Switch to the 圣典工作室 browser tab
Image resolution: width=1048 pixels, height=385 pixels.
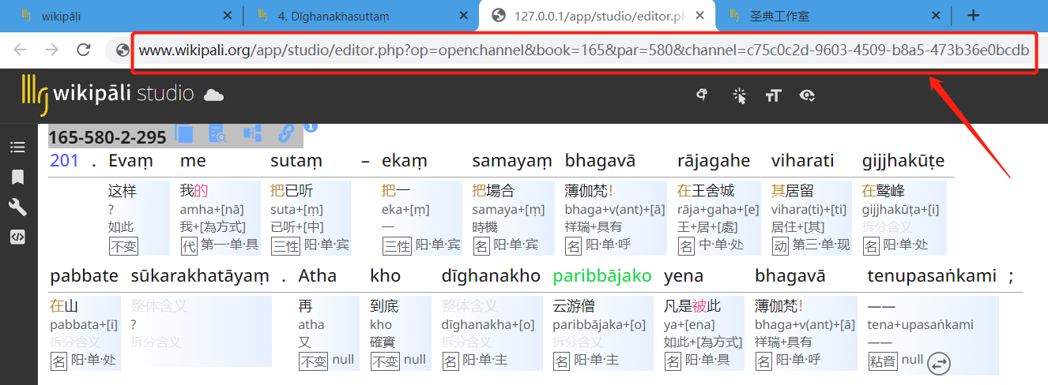click(x=829, y=15)
